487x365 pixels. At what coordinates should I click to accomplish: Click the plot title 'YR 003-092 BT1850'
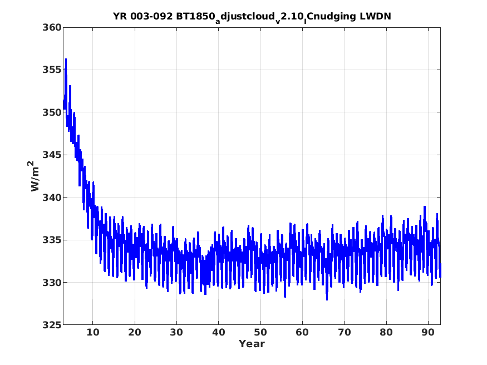click(252, 17)
